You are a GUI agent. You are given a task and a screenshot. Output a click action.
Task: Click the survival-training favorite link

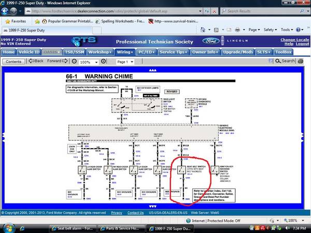click(x=173, y=21)
